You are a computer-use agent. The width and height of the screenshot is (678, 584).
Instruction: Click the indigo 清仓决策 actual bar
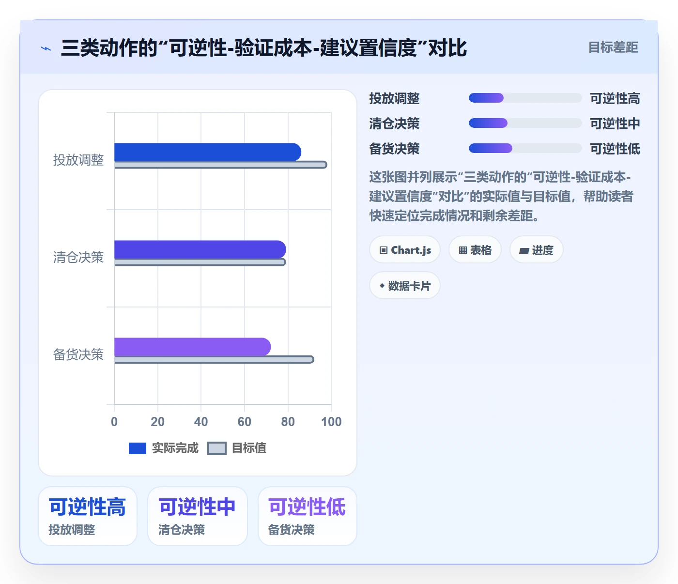200,249
